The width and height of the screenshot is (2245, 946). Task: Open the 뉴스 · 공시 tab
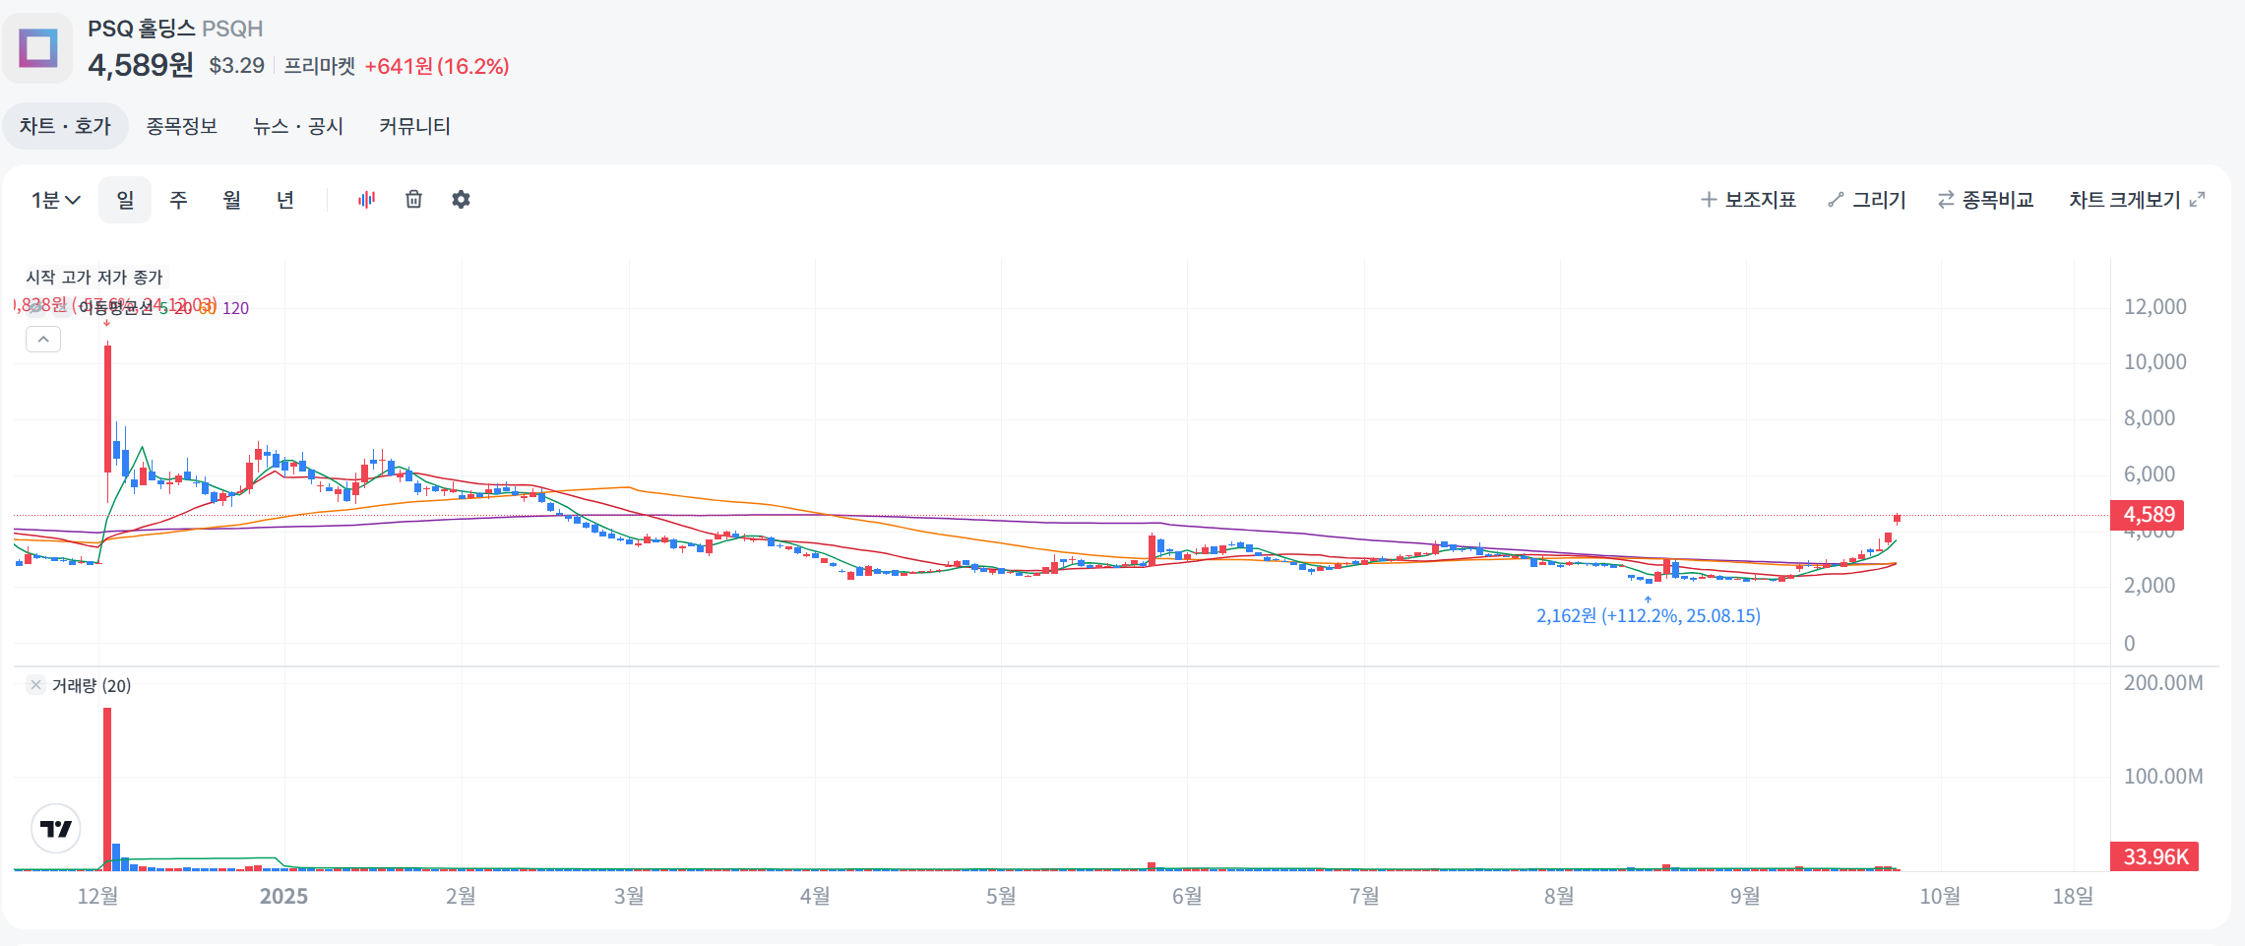(x=298, y=126)
